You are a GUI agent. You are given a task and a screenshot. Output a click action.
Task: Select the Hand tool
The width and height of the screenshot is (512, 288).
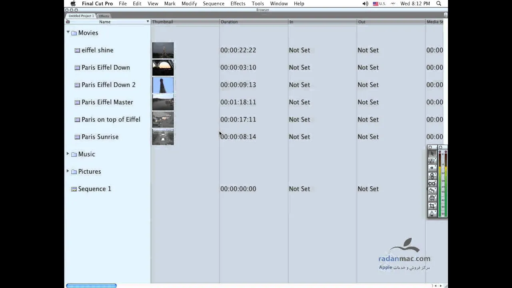pos(432,198)
